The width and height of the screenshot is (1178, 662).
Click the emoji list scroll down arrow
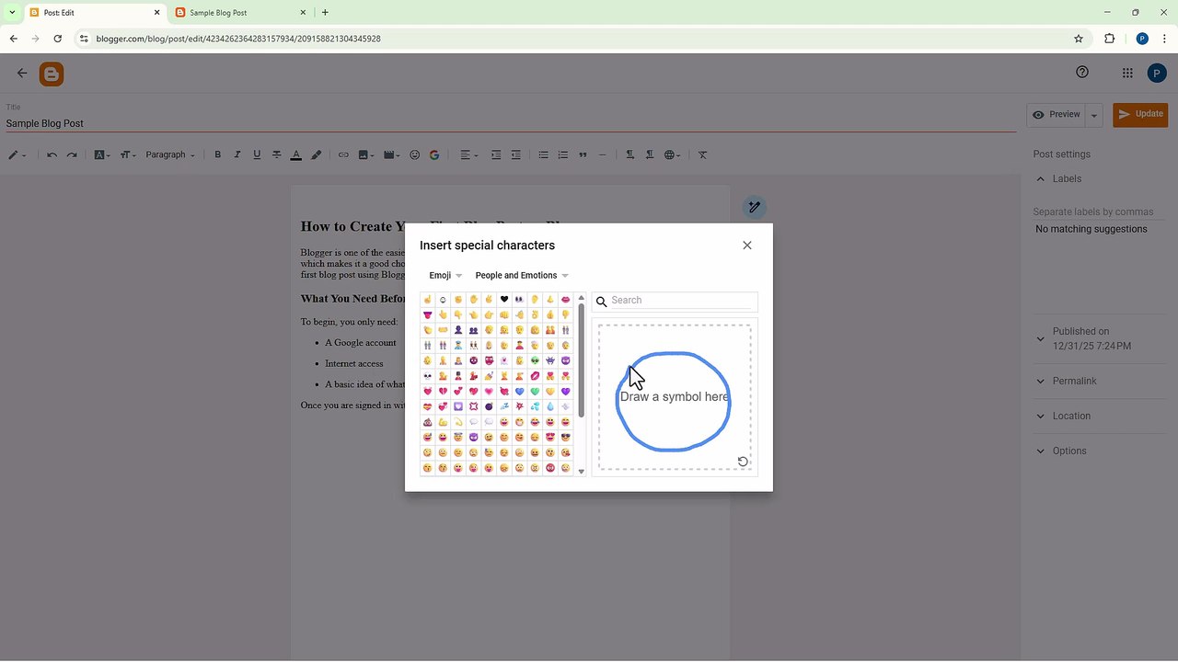[581, 471]
